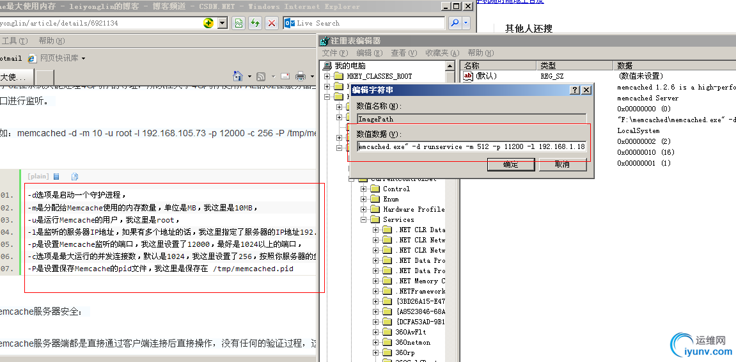
Task: Open 收藏夹(A) menu in registry editor
Action: point(442,53)
